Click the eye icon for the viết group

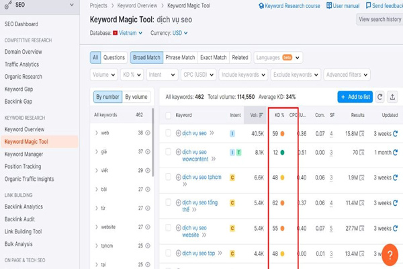pyautogui.click(x=148, y=170)
